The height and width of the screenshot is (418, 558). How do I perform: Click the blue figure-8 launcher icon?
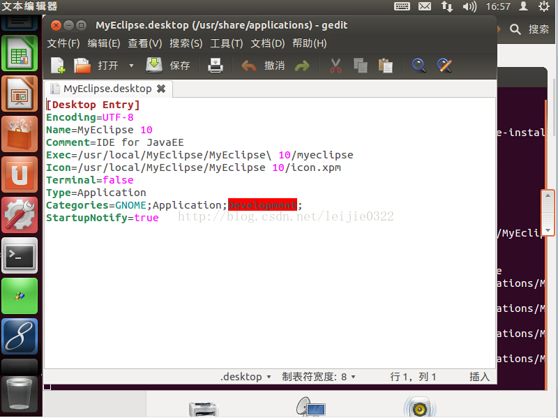(x=20, y=336)
